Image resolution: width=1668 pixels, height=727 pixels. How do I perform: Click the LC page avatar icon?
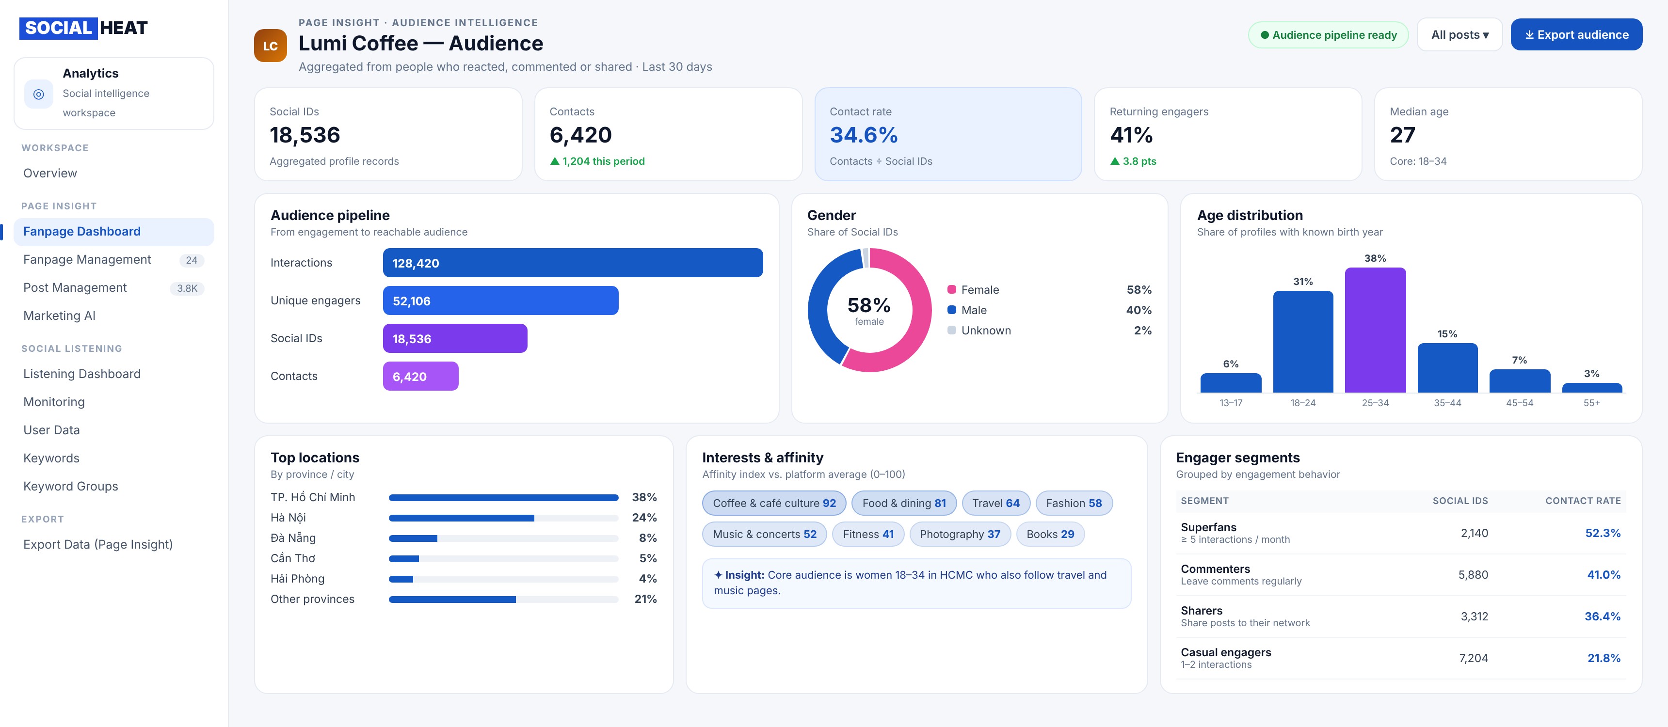pyautogui.click(x=270, y=46)
